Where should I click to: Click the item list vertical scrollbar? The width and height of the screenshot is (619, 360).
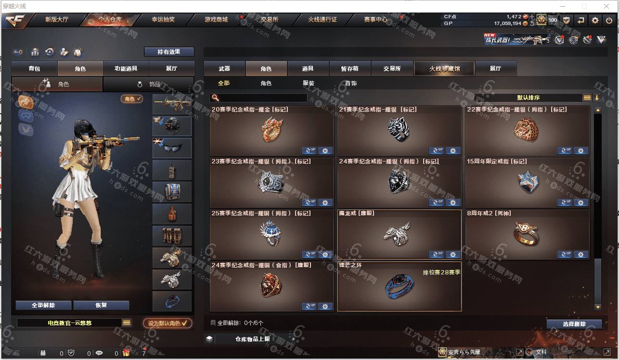598,208
